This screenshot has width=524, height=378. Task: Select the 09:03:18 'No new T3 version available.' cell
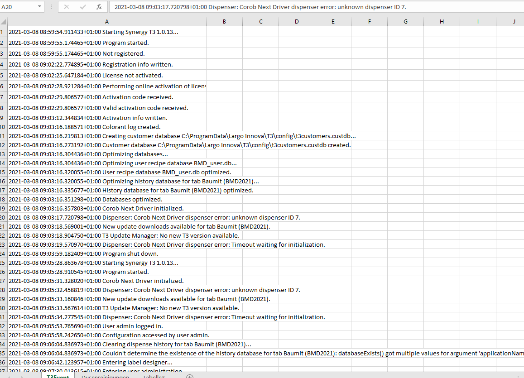coord(107,235)
